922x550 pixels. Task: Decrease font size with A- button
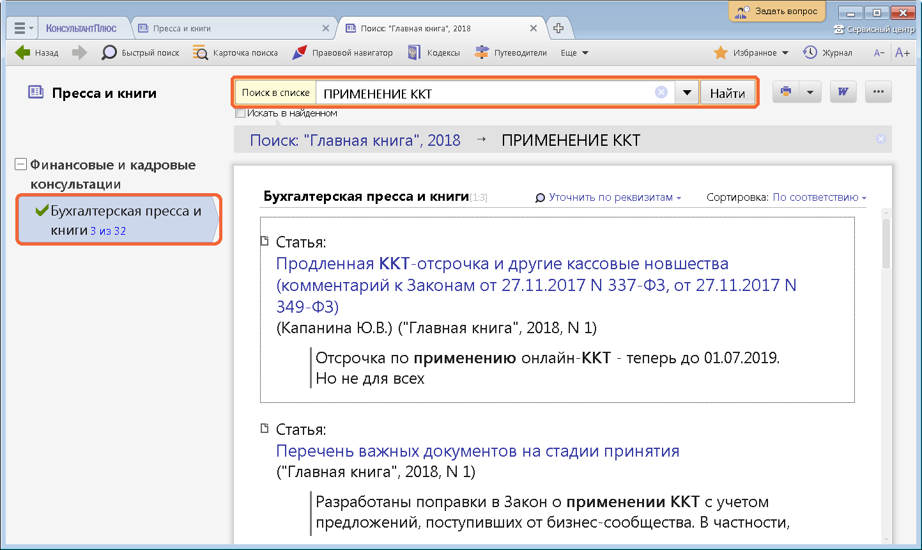879,53
